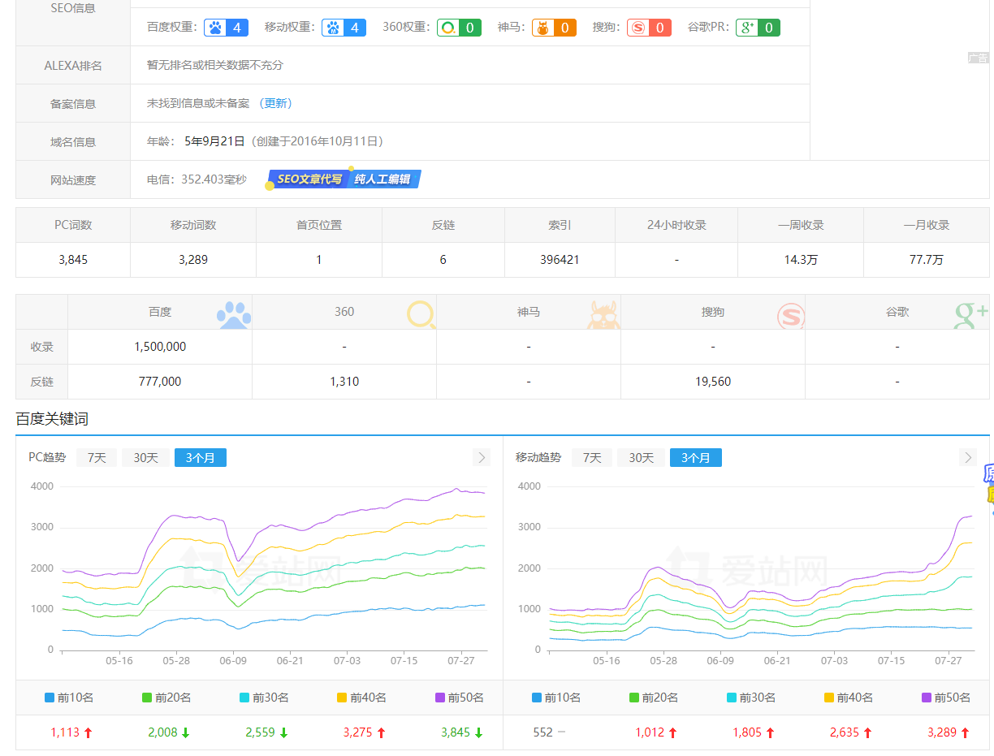Click the 纯人工编辑 banner label
This screenshot has width=994, height=756.
click(383, 179)
